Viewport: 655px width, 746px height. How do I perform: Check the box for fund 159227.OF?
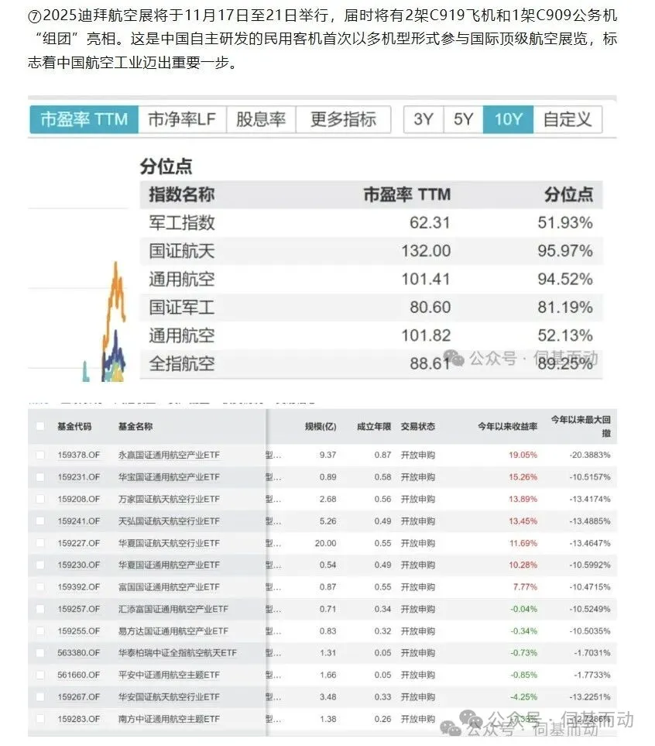(40, 543)
